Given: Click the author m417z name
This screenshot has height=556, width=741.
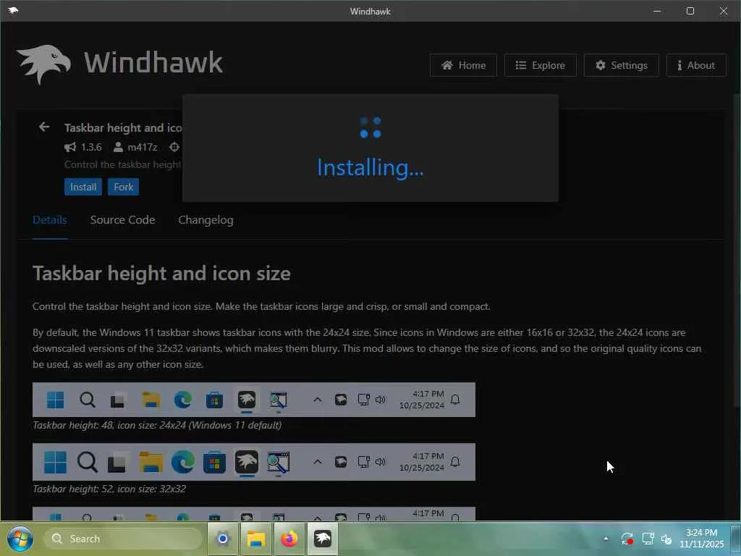Looking at the screenshot, I should coord(143,147).
